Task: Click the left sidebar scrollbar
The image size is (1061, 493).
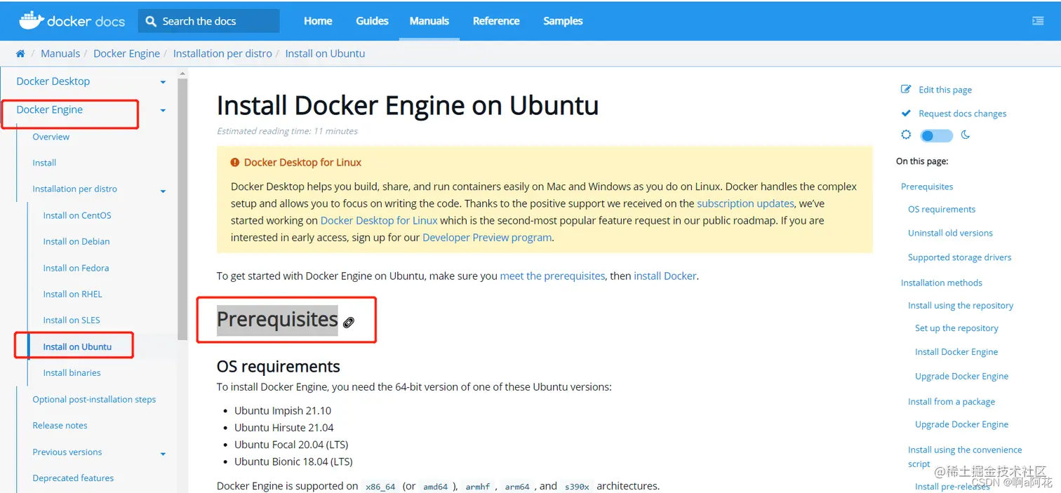Action: click(x=182, y=207)
